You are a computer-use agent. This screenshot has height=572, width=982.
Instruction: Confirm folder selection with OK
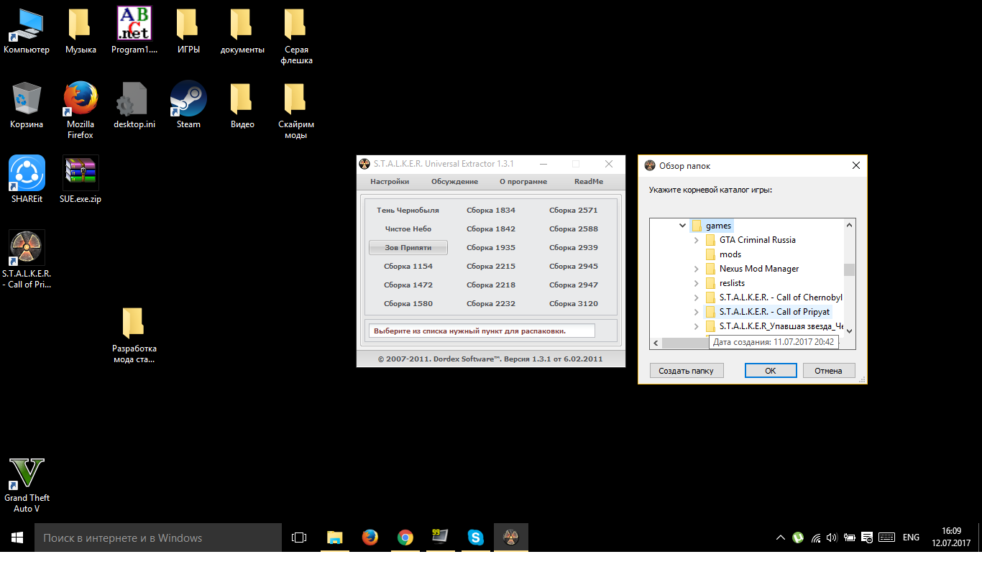point(771,371)
